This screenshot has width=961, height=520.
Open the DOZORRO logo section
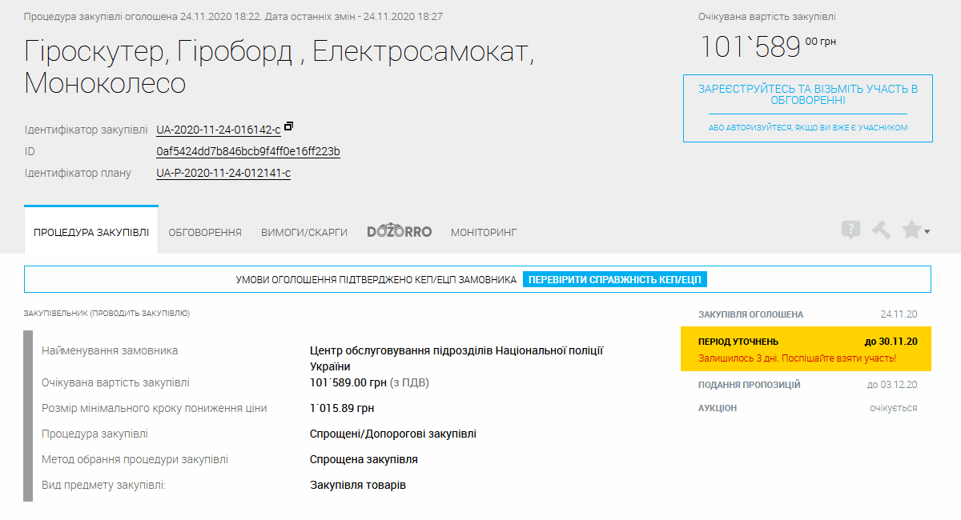[400, 230]
